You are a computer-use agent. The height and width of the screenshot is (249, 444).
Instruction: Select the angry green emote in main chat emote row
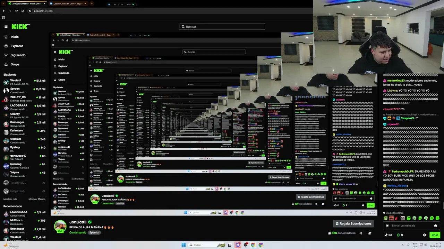point(386,218)
